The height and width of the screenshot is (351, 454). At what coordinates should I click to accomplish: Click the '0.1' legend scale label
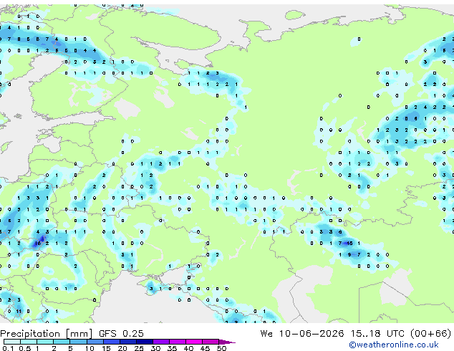pyautogui.click(x=9, y=348)
